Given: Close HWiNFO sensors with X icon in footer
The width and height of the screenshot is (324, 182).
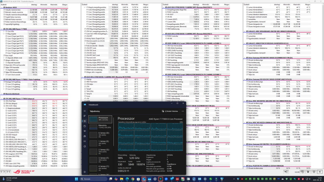Looking at the screenshot, I should click(320, 171).
